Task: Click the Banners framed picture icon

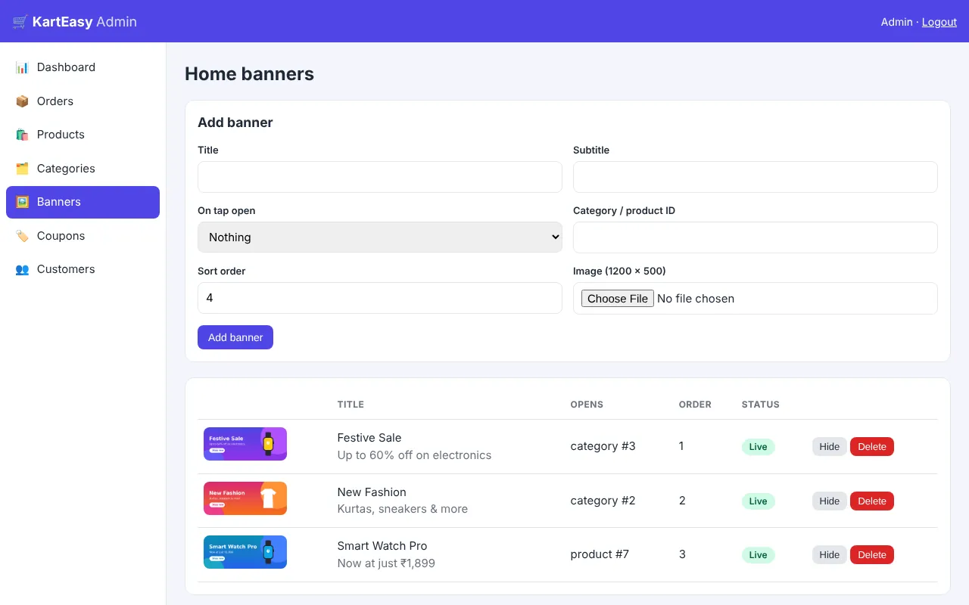Action: tap(22, 202)
